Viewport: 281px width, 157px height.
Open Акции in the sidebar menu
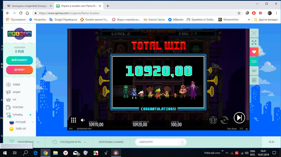click(x=17, y=92)
